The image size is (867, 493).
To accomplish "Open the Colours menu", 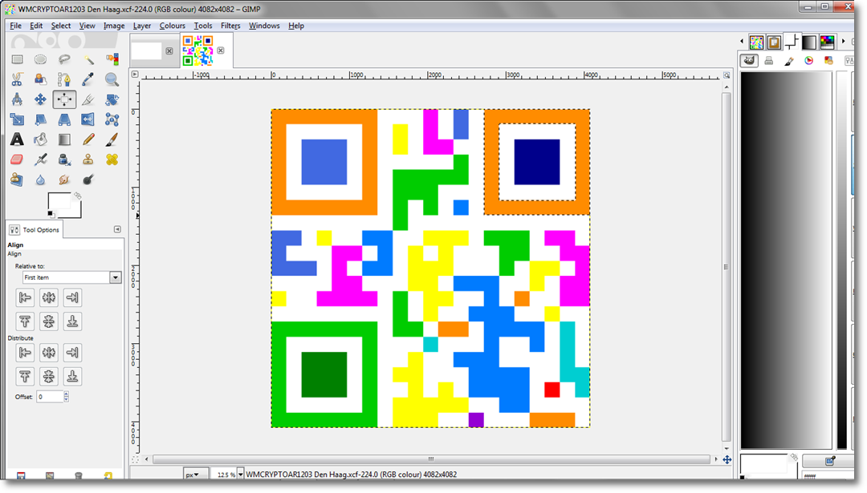I will tap(173, 26).
